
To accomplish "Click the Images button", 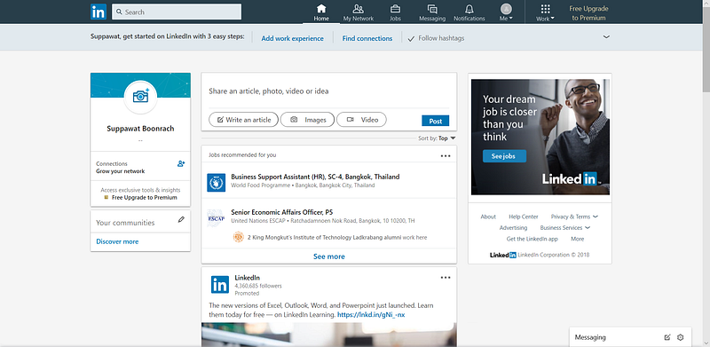I will tap(307, 120).
